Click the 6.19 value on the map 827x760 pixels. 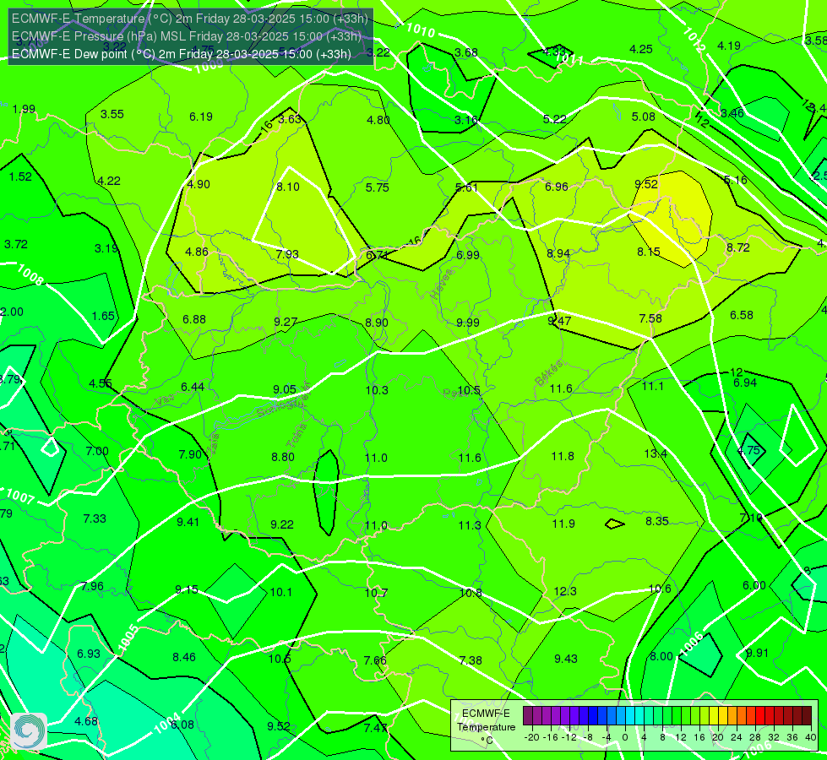tap(201, 117)
